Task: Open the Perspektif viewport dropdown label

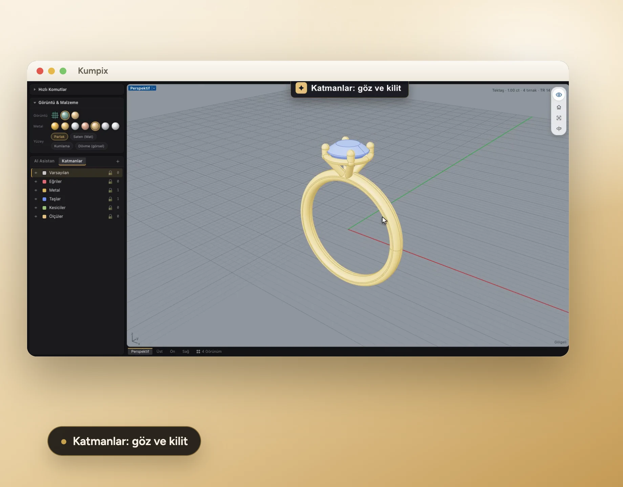Action: pos(142,88)
